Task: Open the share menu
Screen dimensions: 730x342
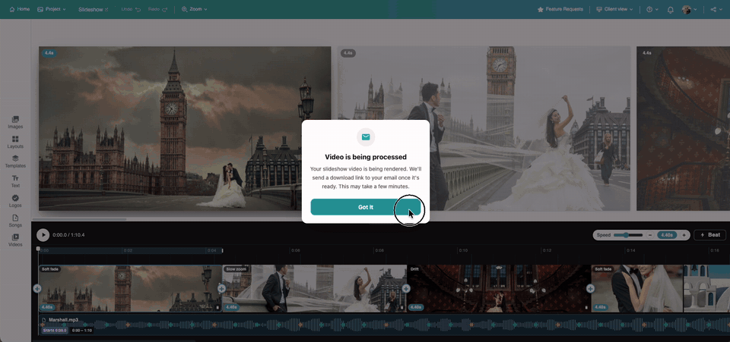Action: (716, 9)
